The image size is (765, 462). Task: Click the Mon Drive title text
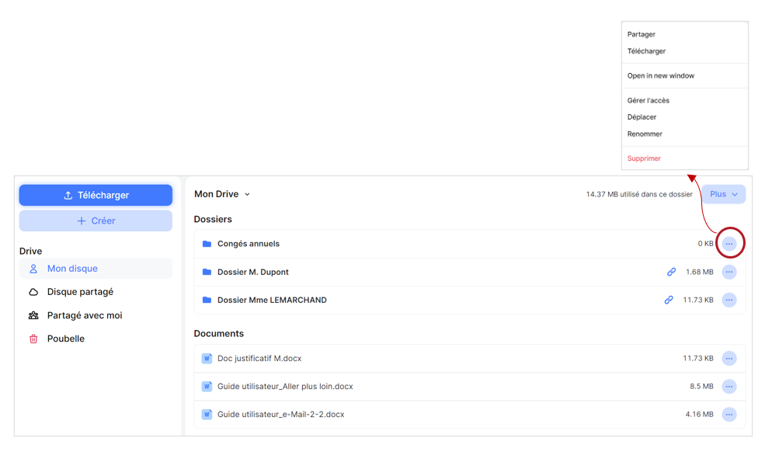[x=216, y=194]
